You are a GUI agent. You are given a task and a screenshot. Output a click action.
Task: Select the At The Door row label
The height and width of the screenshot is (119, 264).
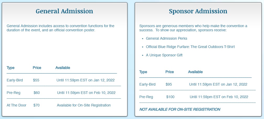pyautogui.click(x=17, y=105)
